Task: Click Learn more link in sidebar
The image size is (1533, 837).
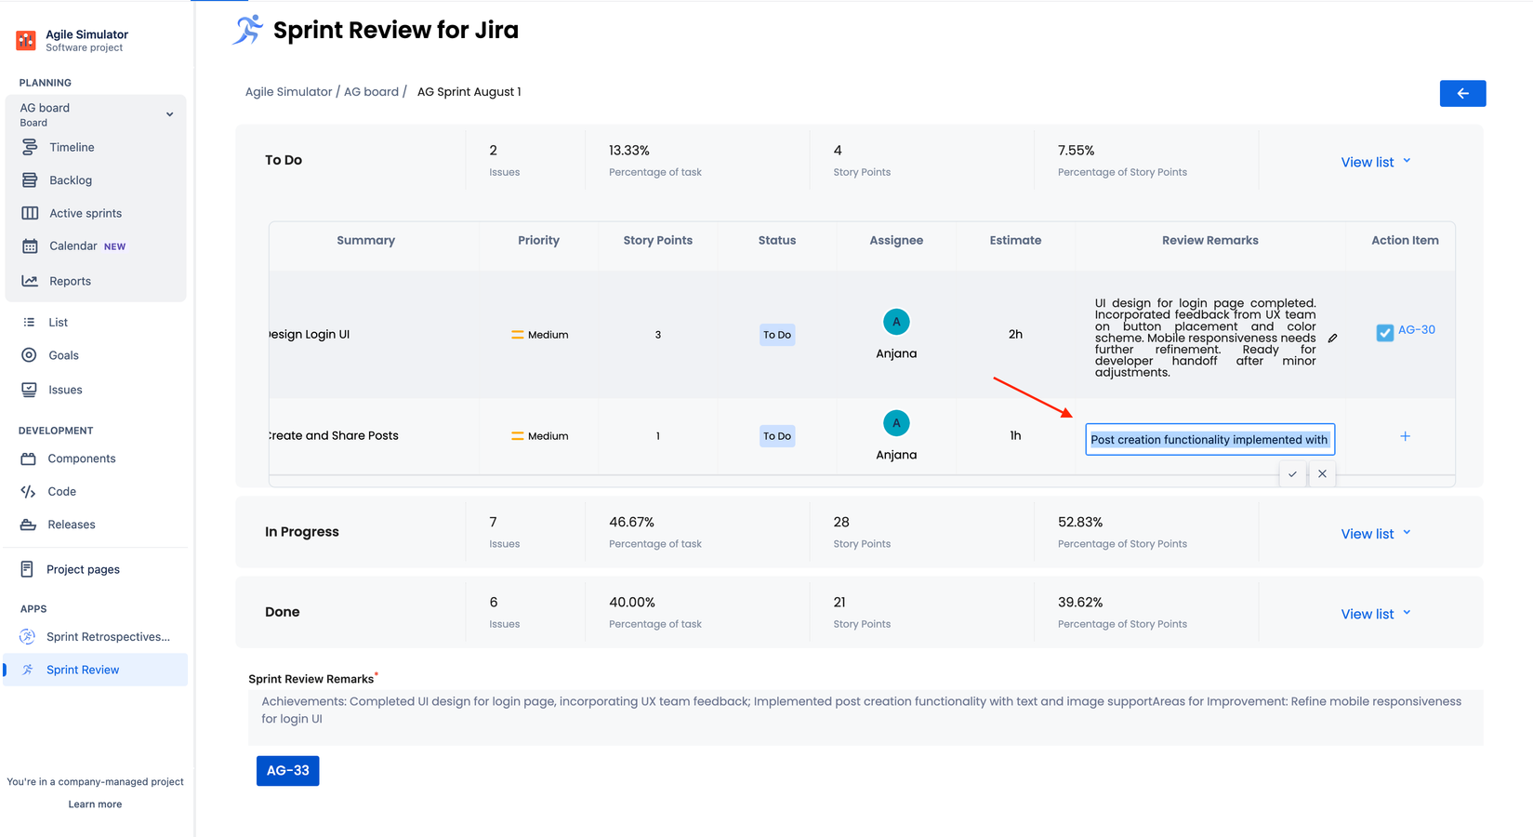Action: click(95, 804)
